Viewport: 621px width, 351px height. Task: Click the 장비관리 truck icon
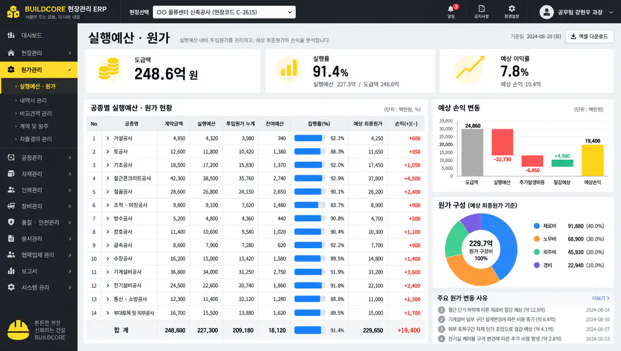pyautogui.click(x=11, y=206)
